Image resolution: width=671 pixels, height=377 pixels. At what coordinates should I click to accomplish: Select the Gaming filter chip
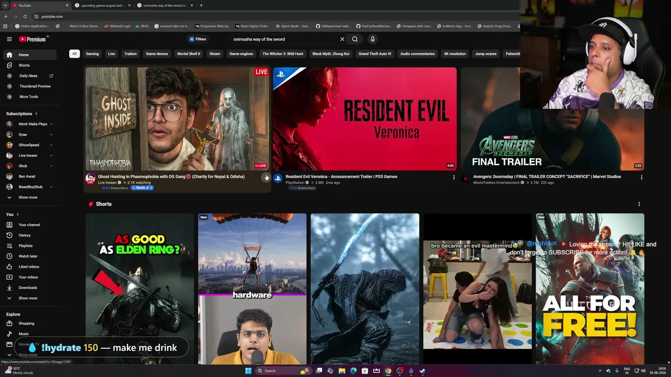(92, 54)
